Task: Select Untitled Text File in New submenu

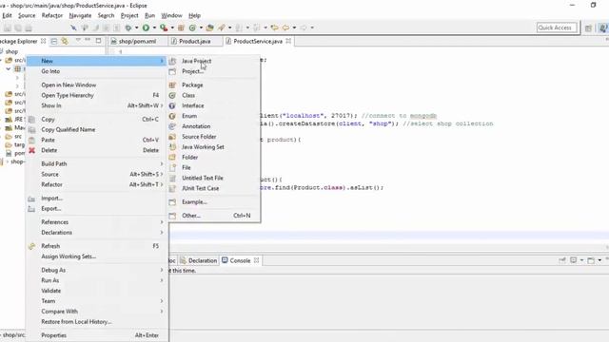Action: tap(213, 178)
